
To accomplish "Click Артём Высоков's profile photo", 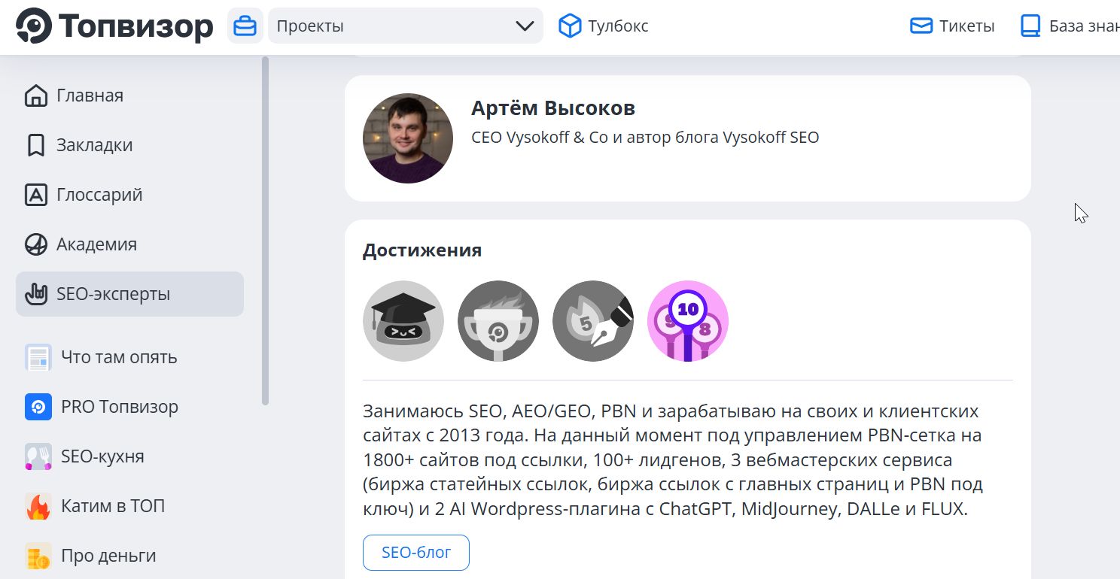I will point(408,138).
